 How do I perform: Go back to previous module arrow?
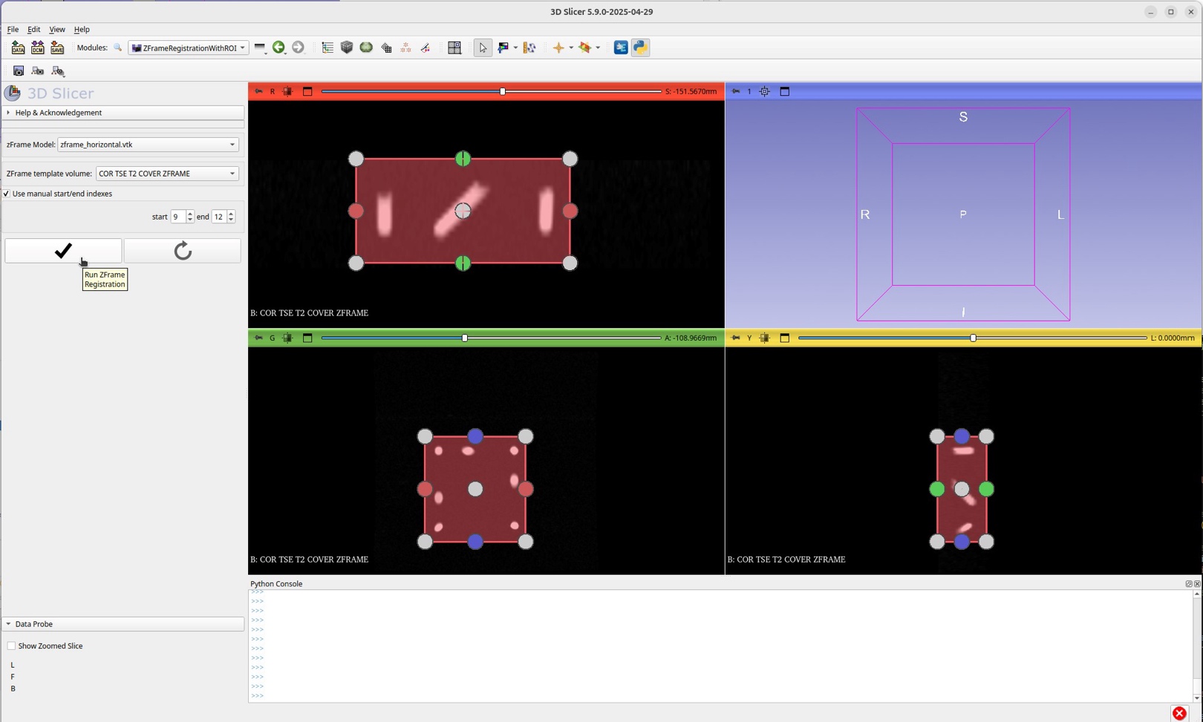pyautogui.click(x=278, y=47)
